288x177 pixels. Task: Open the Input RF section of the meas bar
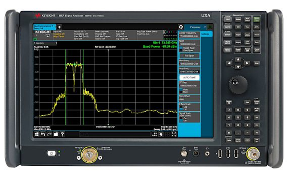pos(63,35)
